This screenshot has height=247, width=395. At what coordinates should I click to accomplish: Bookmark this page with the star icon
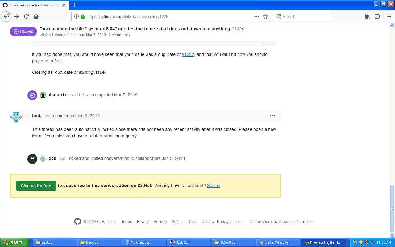click(265, 16)
